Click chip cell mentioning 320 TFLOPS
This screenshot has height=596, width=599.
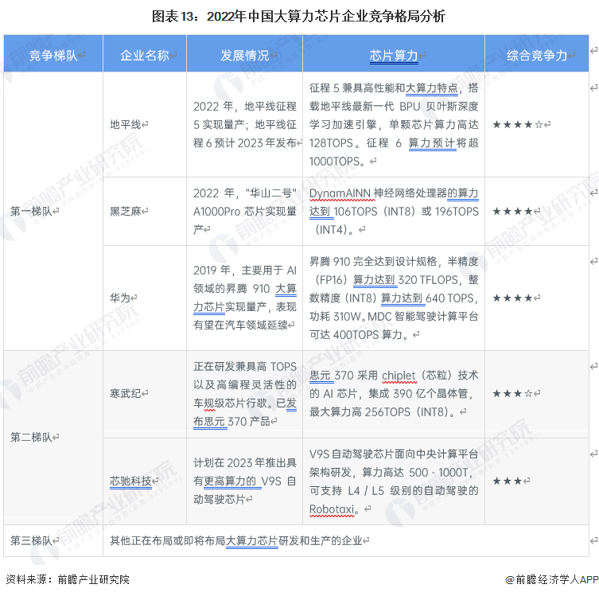pos(394,298)
